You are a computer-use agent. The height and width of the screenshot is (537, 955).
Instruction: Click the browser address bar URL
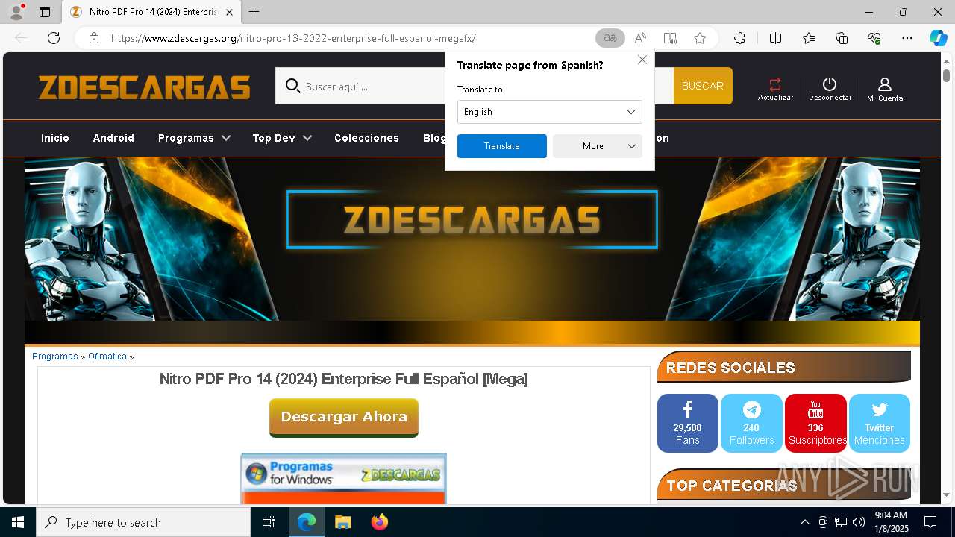293,38
